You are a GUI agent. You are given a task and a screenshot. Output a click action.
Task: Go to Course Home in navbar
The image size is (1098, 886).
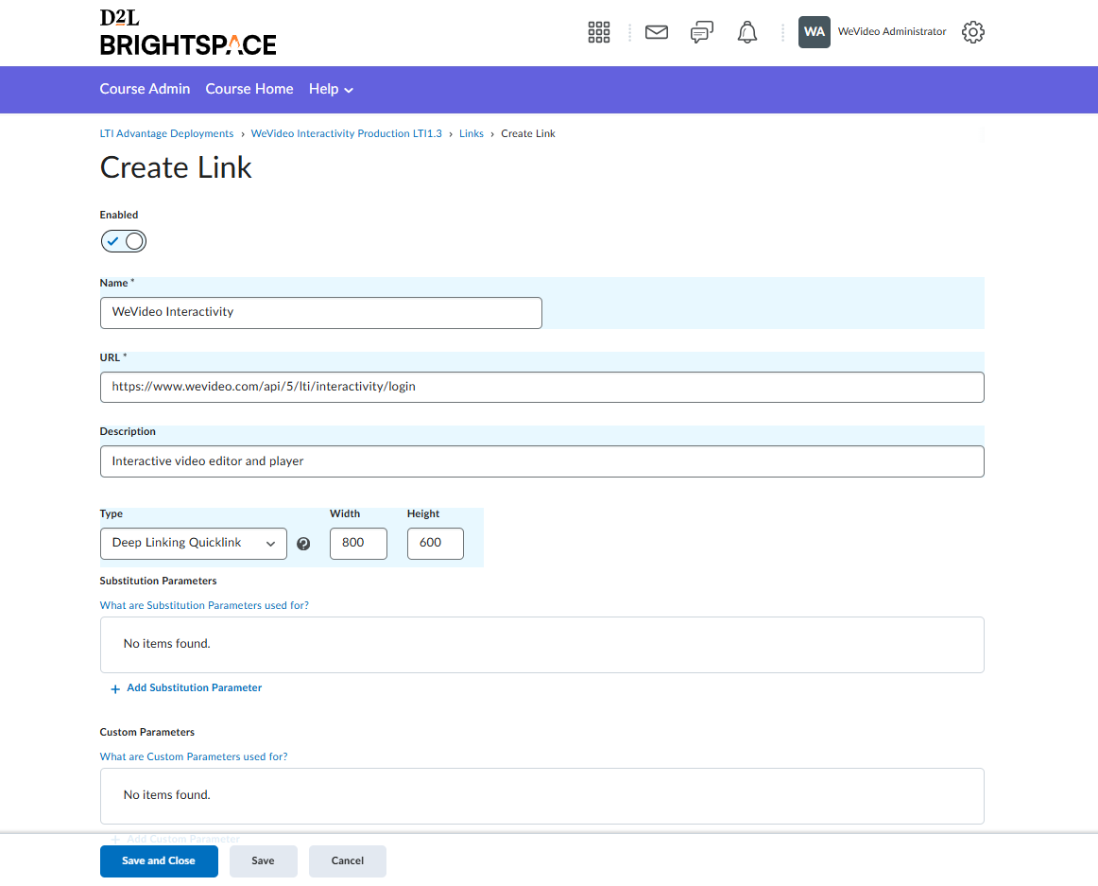click(x=249, y=89)
